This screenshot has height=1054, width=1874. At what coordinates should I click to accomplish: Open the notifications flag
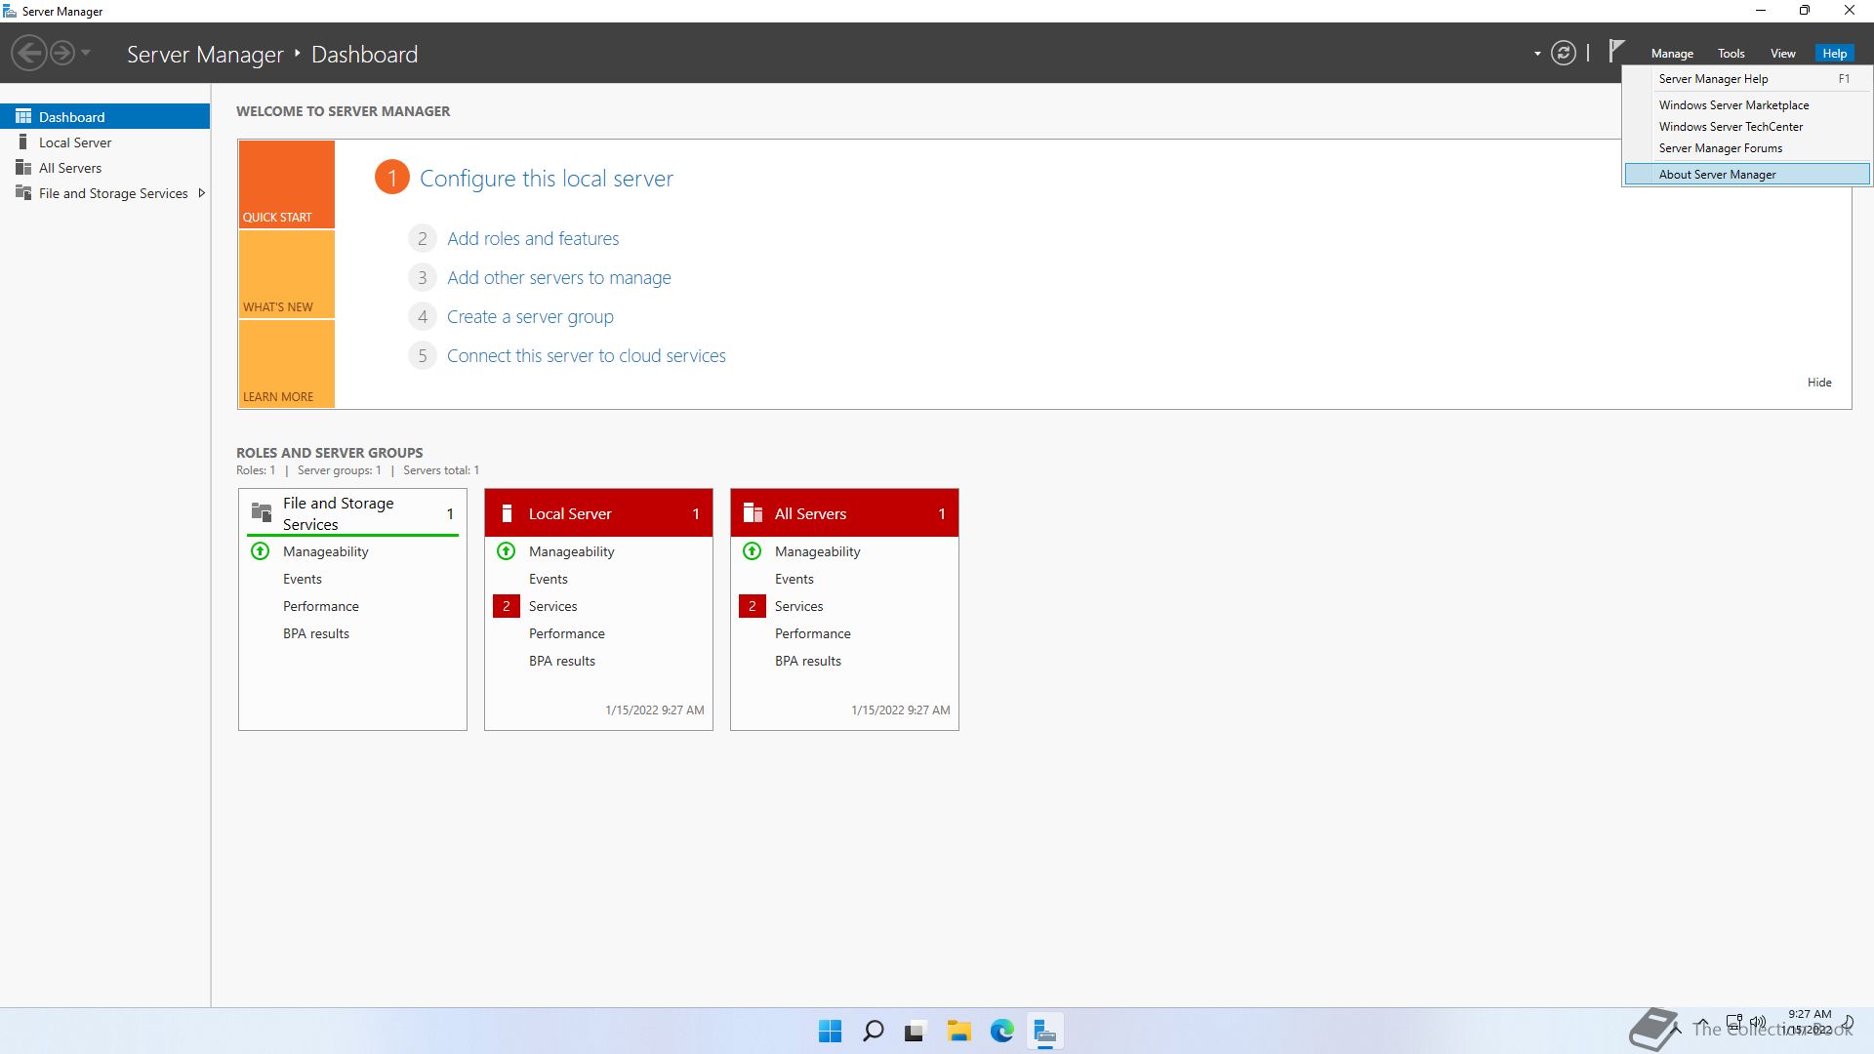coord(1616,50)
